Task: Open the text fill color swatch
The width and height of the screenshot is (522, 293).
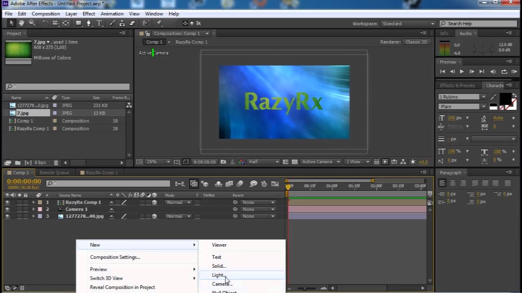Action: 505,98
